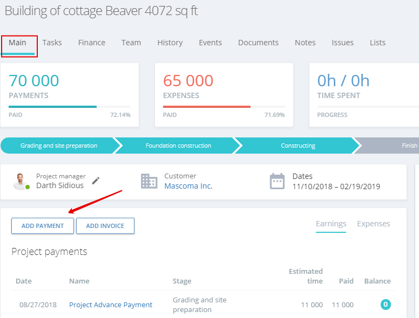Go to the Team tab

click(131, 43)
